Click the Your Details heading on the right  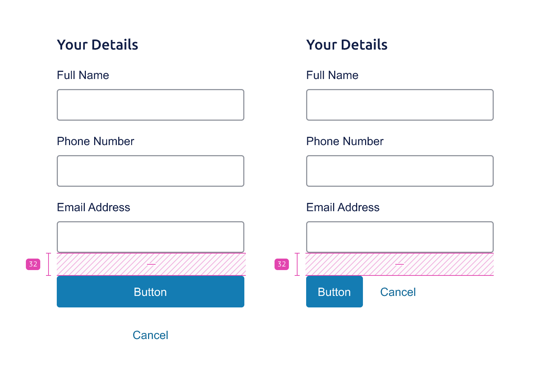point(347,44)
